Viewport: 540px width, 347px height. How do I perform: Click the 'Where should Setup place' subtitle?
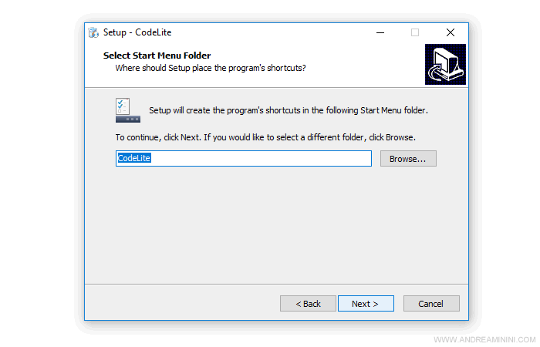click(x=210, y=68)
